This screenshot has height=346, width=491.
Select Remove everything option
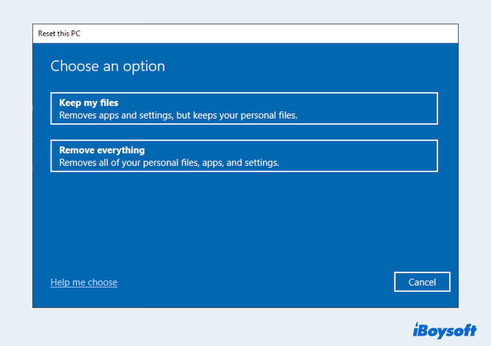(244, 156)
